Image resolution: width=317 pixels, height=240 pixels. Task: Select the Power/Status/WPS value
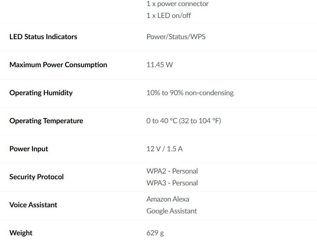[x=176, y=37]
